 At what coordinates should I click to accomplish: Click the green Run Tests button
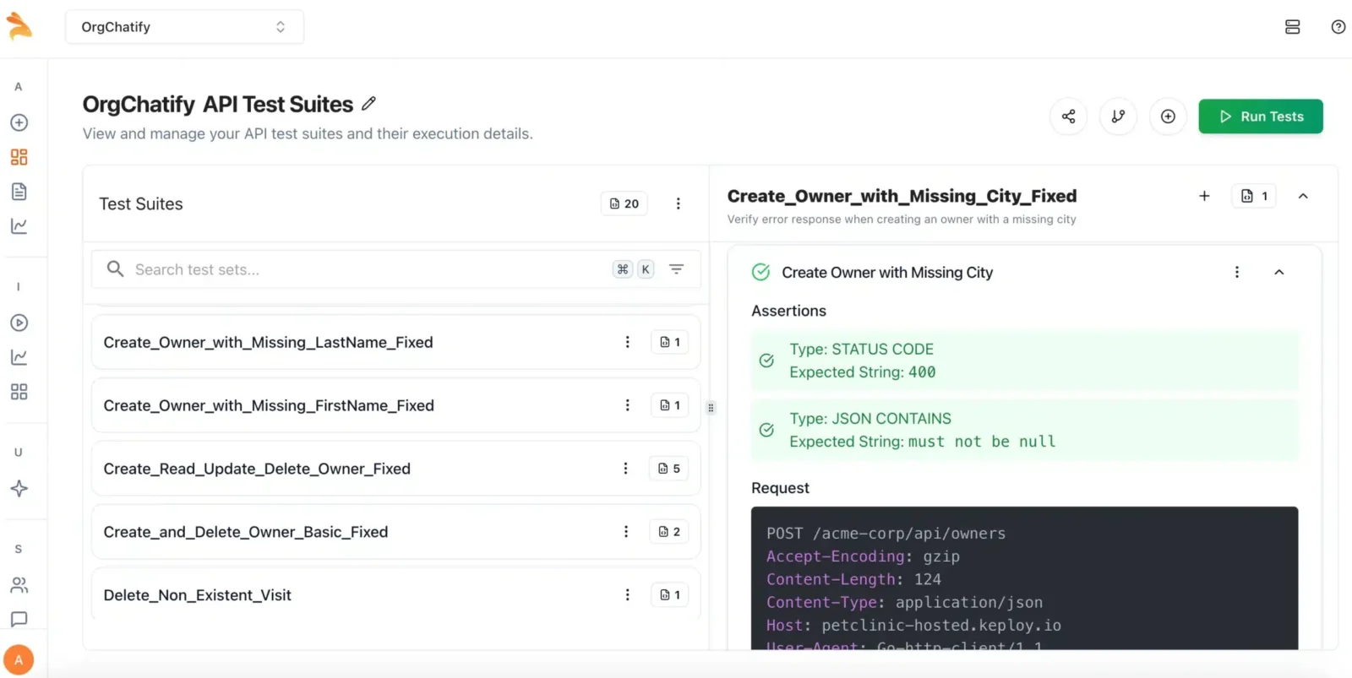tap(1261, 117)
